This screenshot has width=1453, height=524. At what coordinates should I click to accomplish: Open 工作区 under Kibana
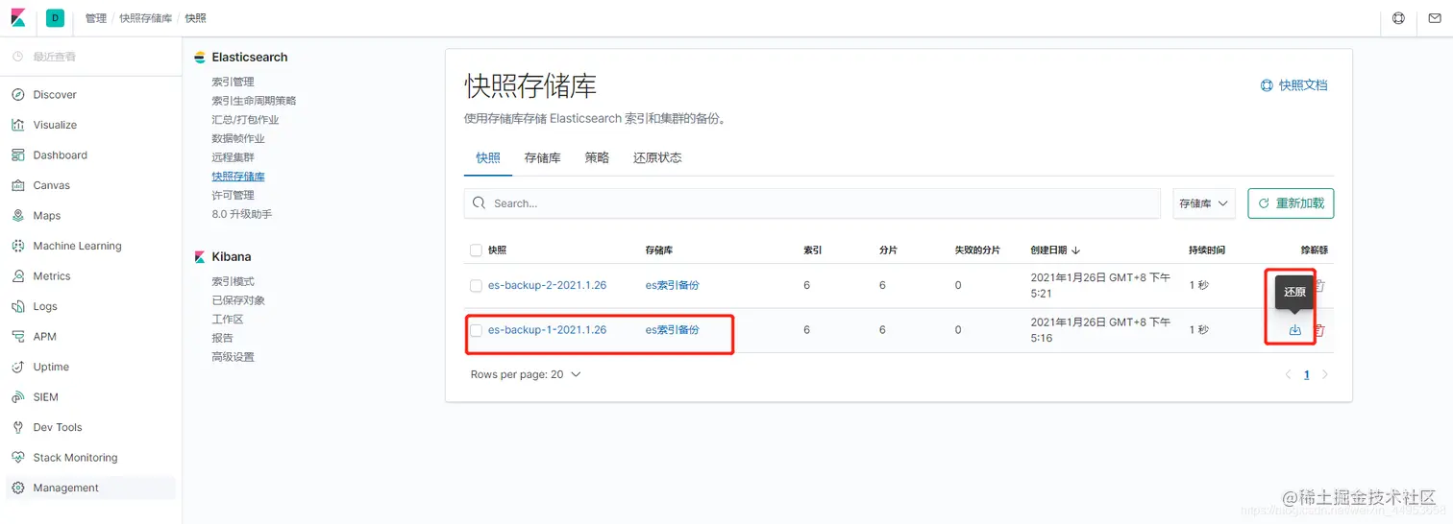coord(228,319)
